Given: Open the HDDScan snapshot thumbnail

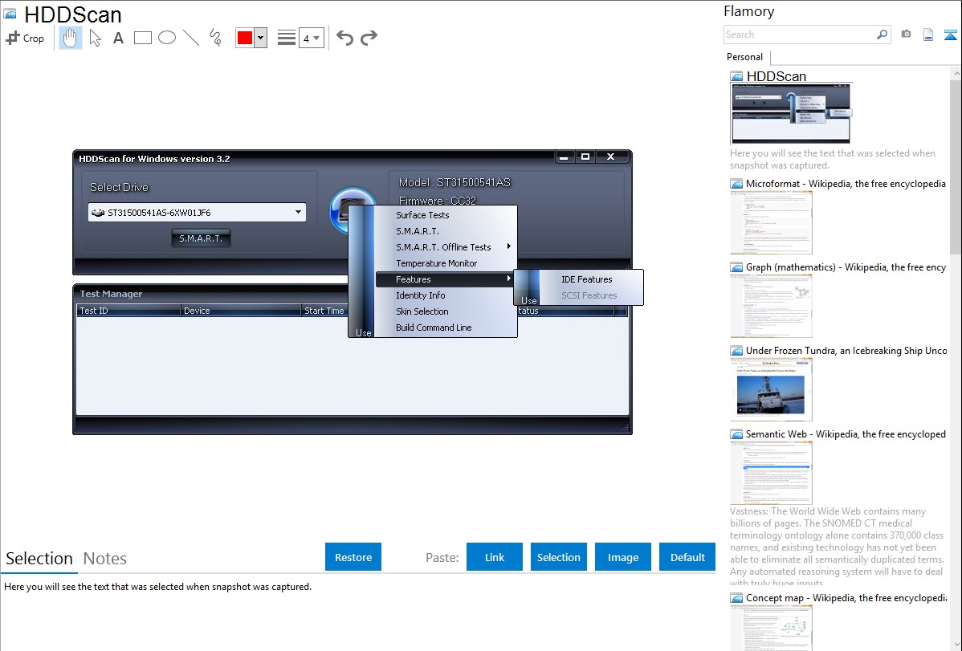Looking at the screenshot, I should (x=791, y=114).
